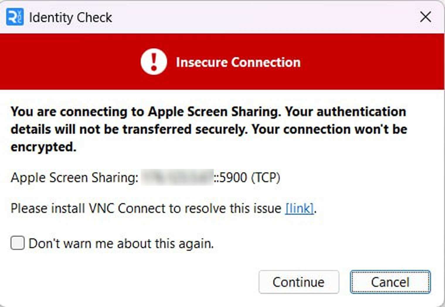Click the red exclamation warning icon
Viewport: 445px width, 307px height.
[x=154, y=62]
